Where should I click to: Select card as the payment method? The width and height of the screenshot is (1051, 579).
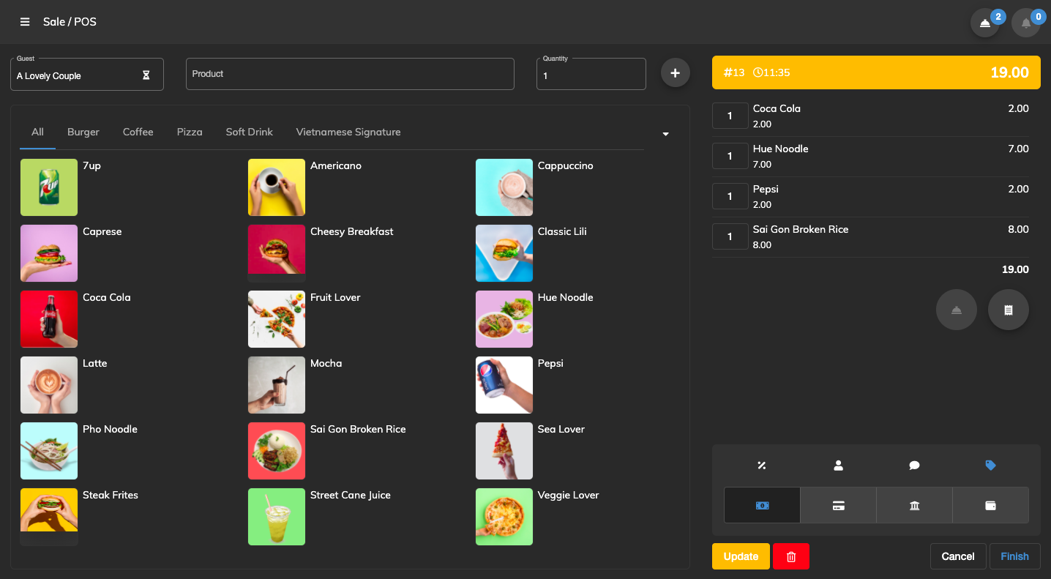838,505
